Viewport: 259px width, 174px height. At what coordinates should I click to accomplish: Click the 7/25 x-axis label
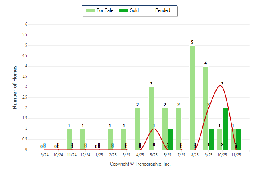tap(181, 154)
